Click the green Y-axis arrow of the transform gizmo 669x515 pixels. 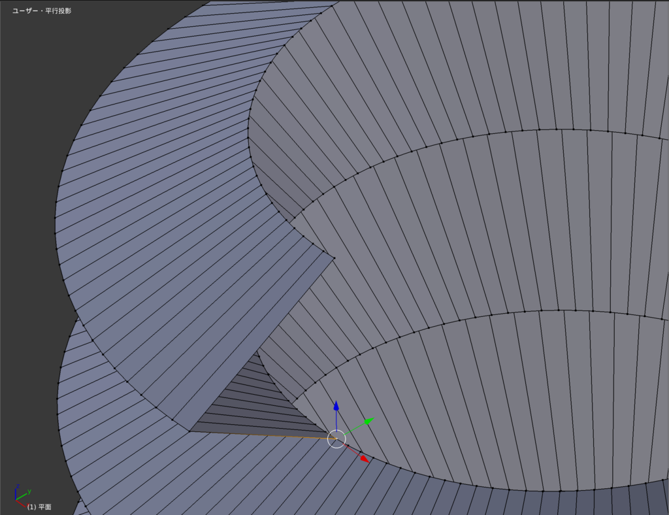(368, 422)
